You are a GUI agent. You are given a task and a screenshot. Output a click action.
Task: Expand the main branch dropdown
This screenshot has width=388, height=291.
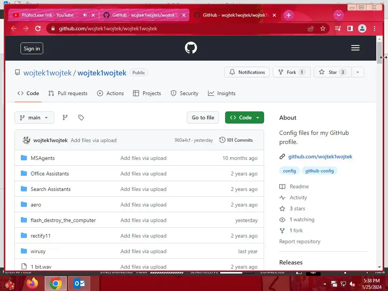(x=34, y=117)
